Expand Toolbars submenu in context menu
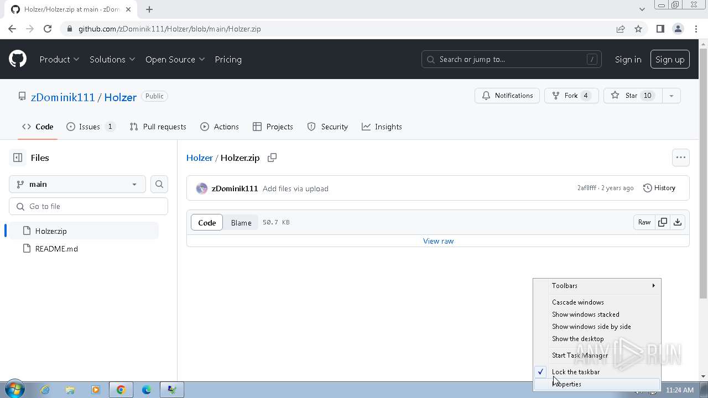The height and width of the screenshot is (398, 708). 597,286
